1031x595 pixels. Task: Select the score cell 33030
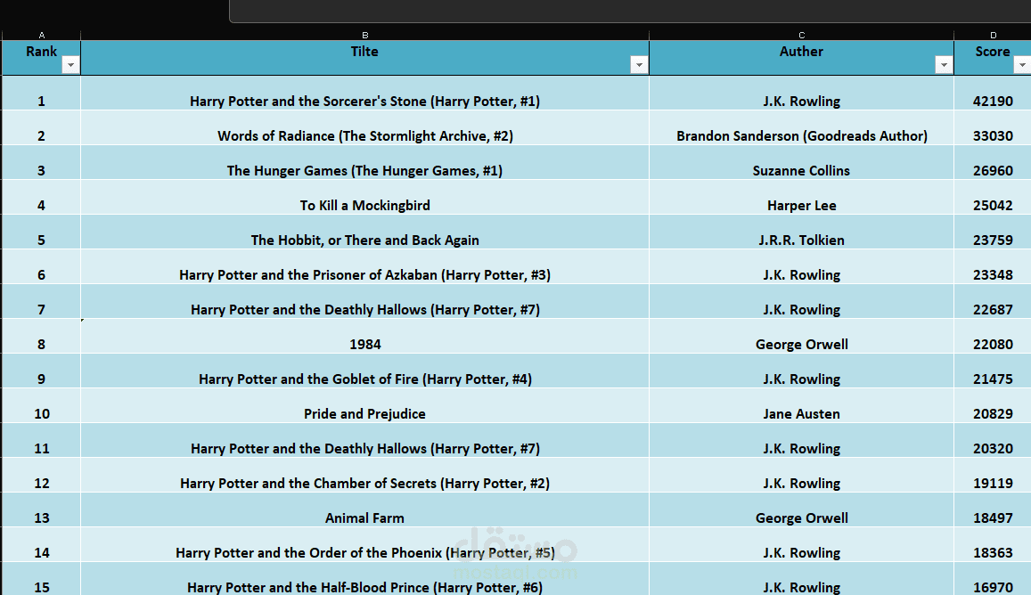(993, 128)
